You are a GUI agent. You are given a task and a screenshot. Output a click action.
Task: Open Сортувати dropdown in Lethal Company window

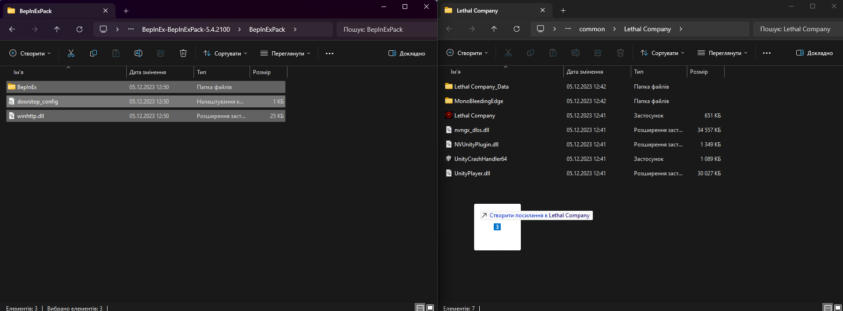663,53
